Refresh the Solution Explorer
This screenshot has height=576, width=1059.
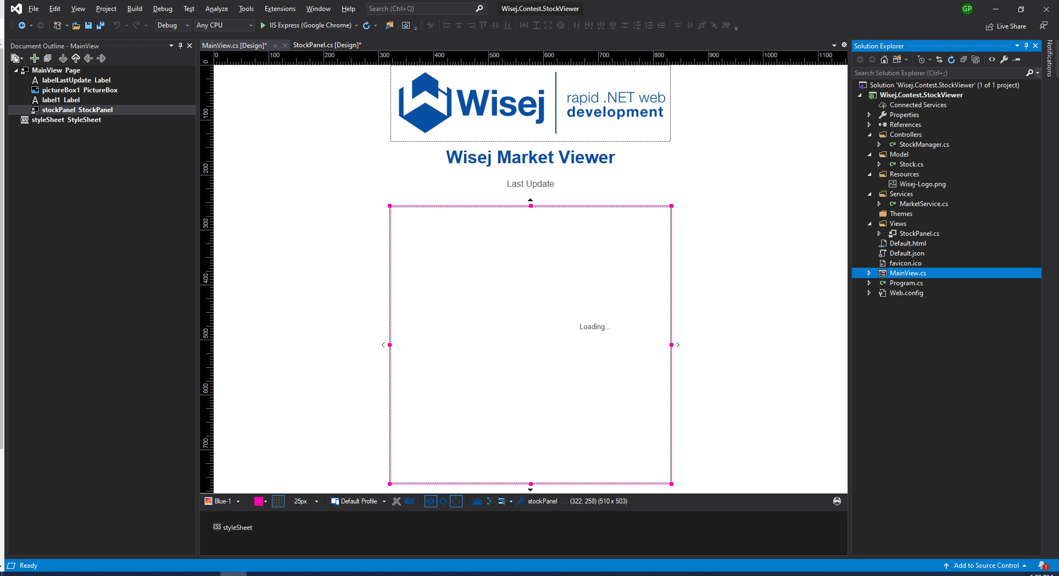click(951, 59)
